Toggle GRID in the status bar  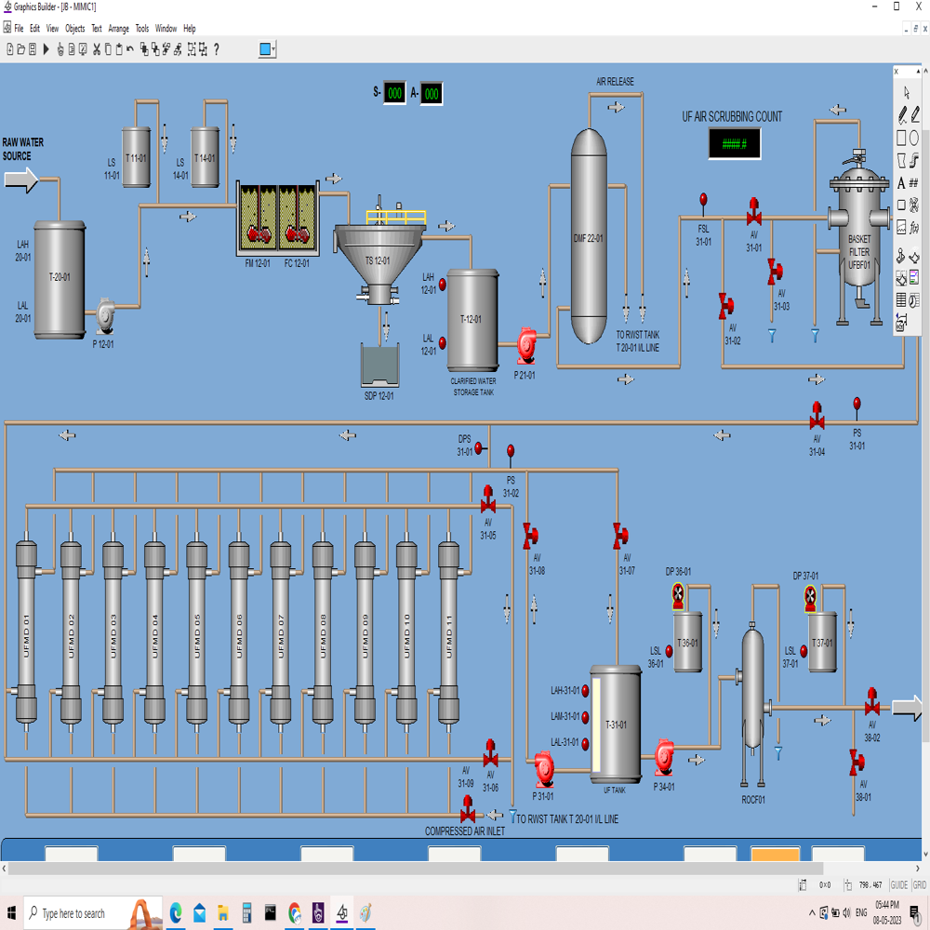[920, 885]
